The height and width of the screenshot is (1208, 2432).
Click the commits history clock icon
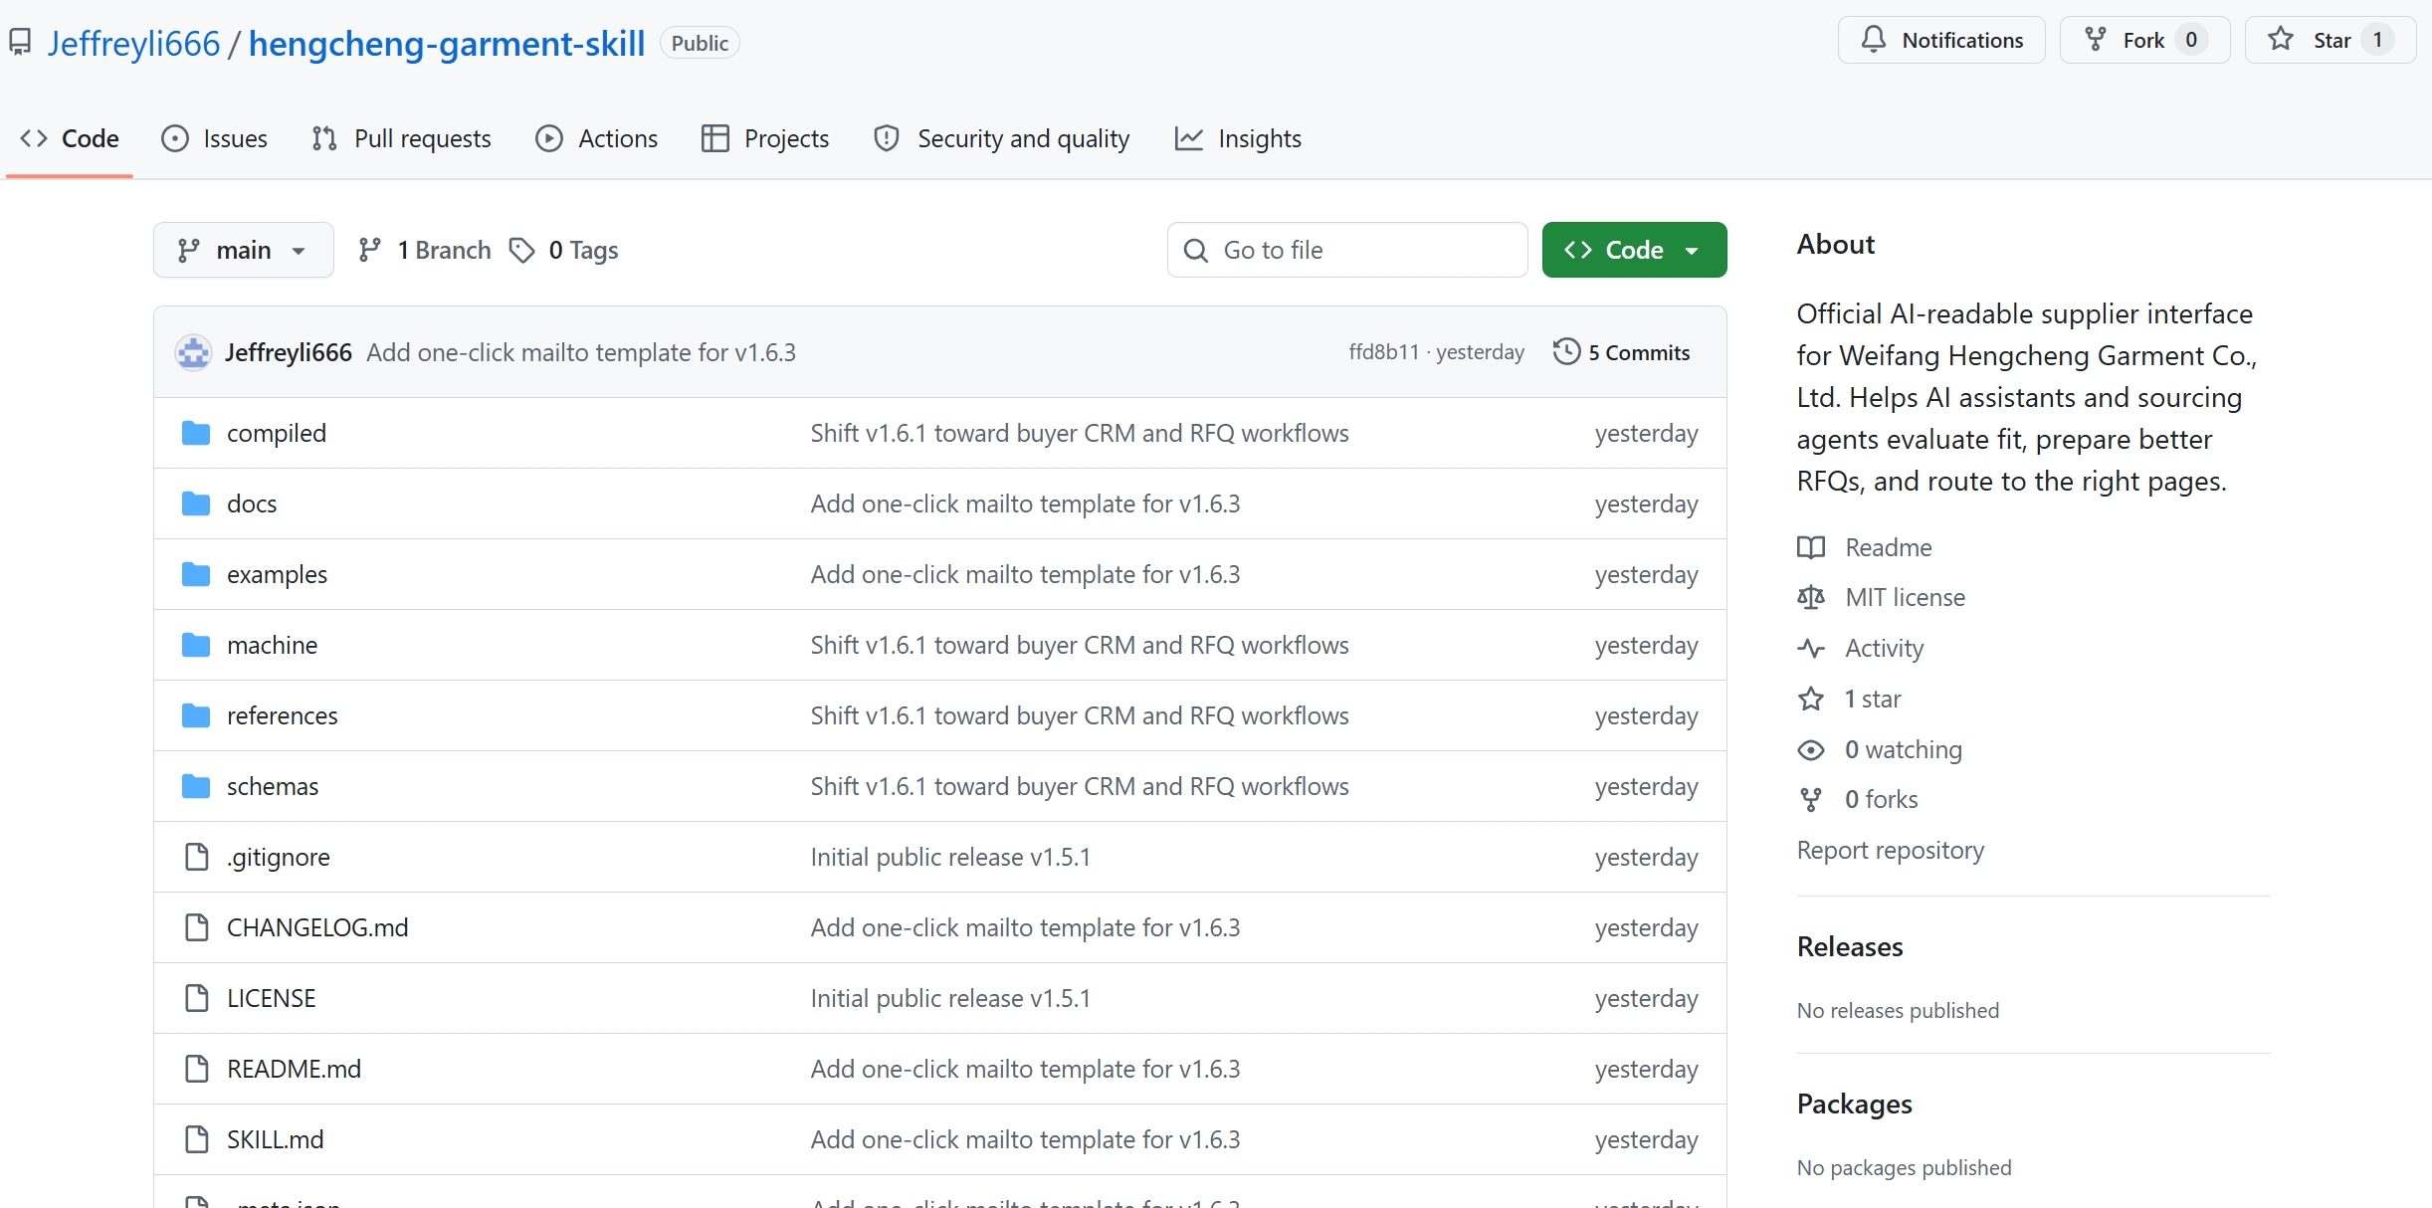(x=1566, y=352)
